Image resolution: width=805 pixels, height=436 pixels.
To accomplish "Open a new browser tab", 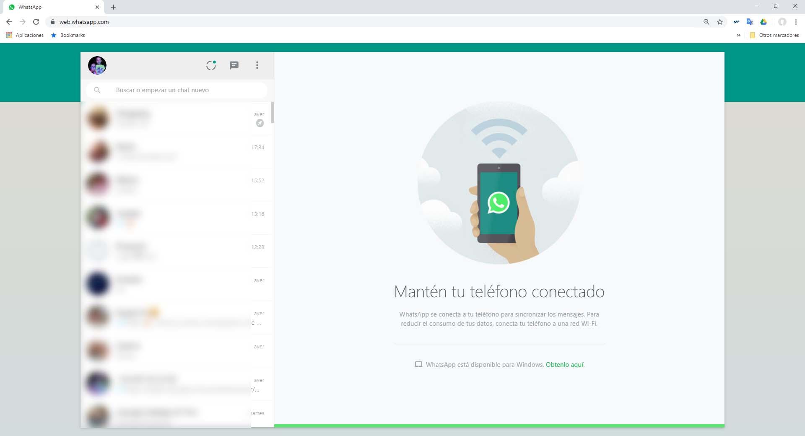I will point(113,7).
